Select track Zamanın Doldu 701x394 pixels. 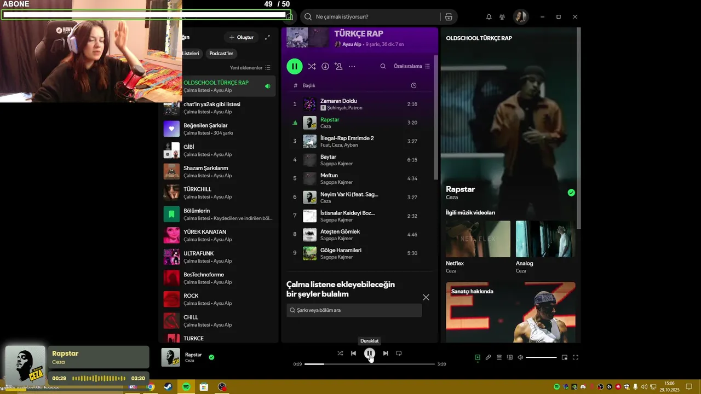tap(360, 104)
